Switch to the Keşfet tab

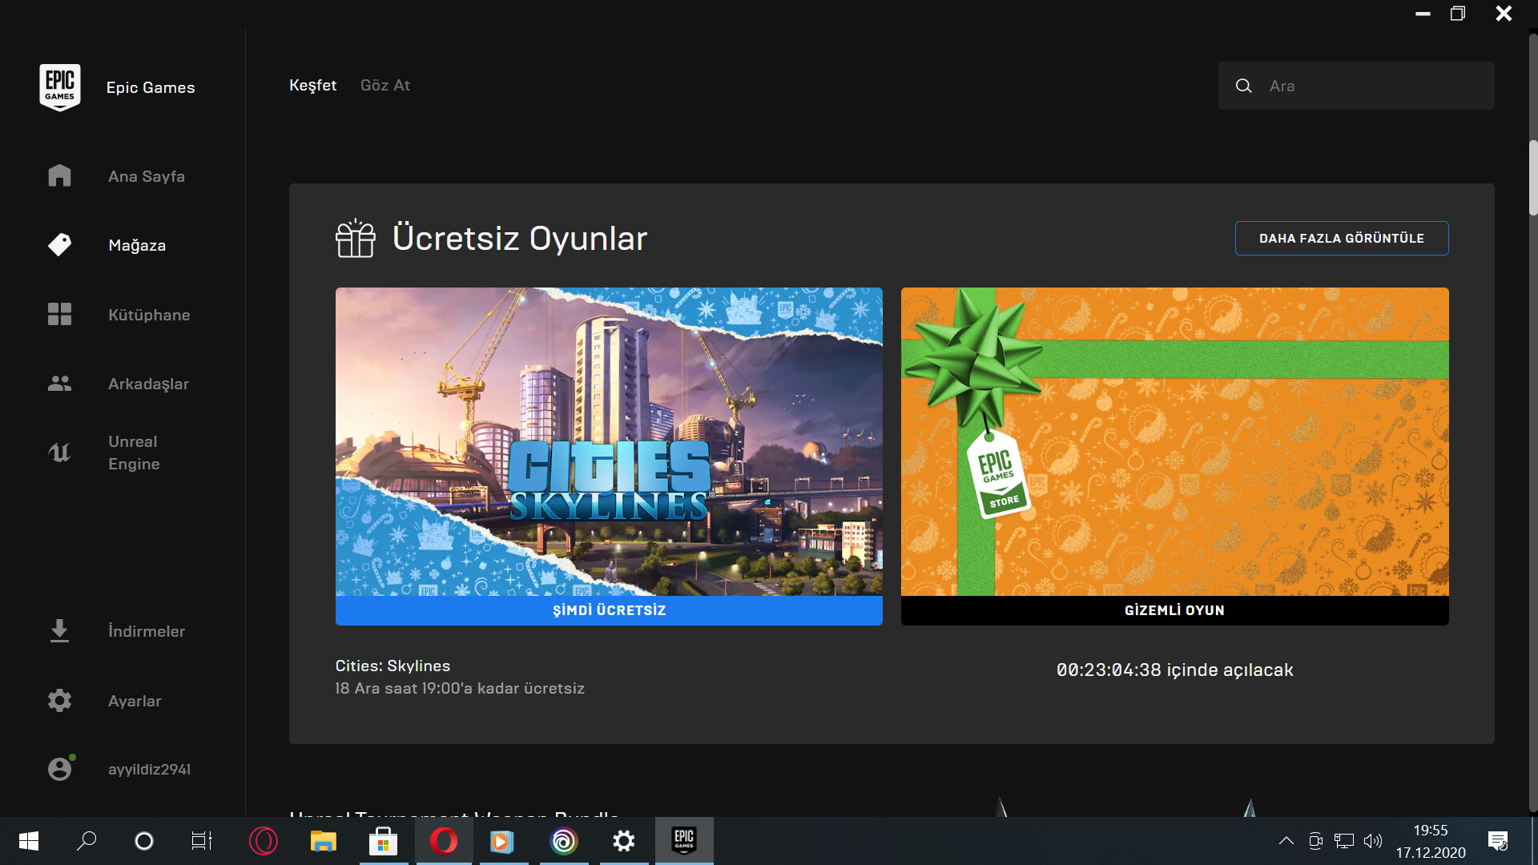(x=312, y=85)
